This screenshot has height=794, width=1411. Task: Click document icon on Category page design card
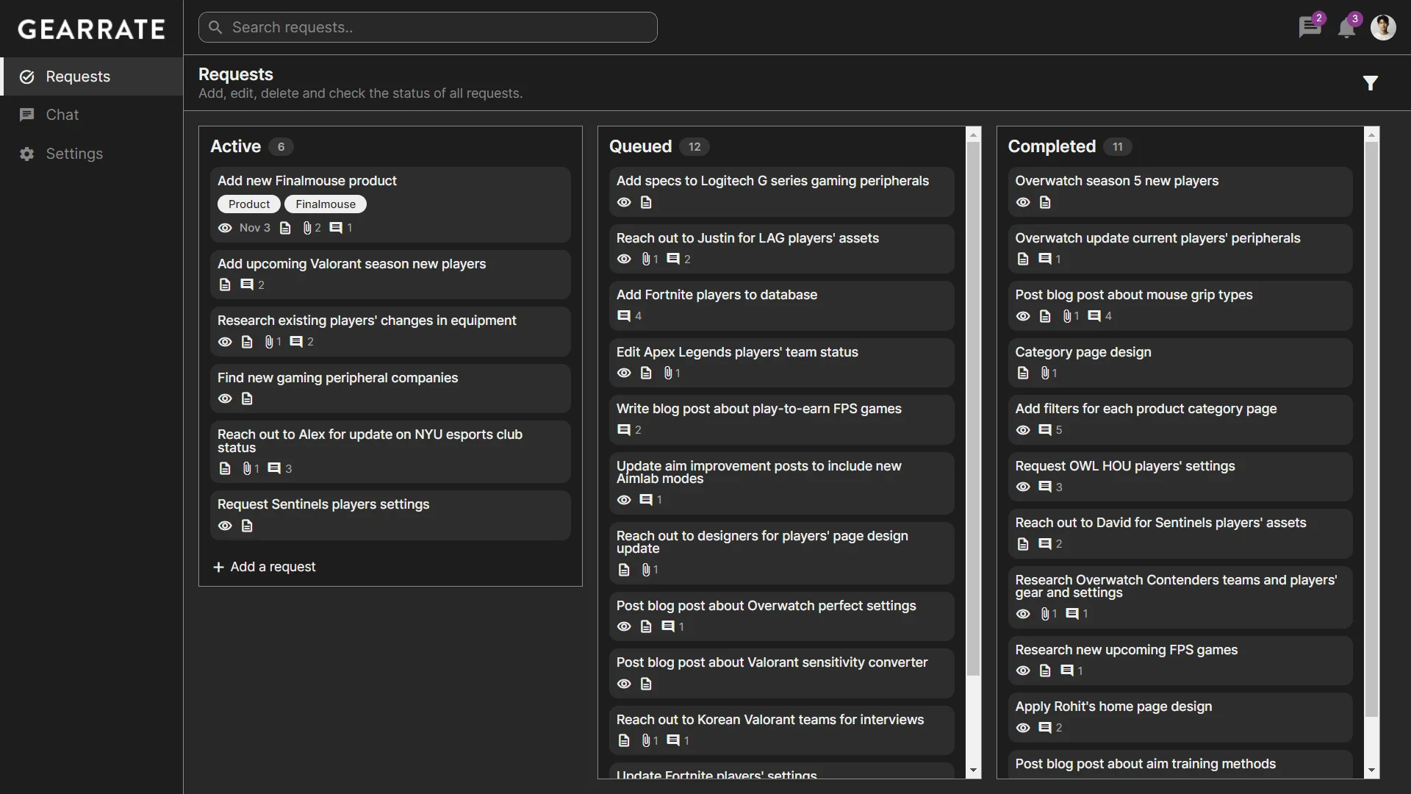tap(1023, 373)
